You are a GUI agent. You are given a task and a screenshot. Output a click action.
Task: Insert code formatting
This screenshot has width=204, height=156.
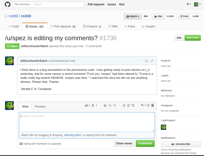click(110, 105)
